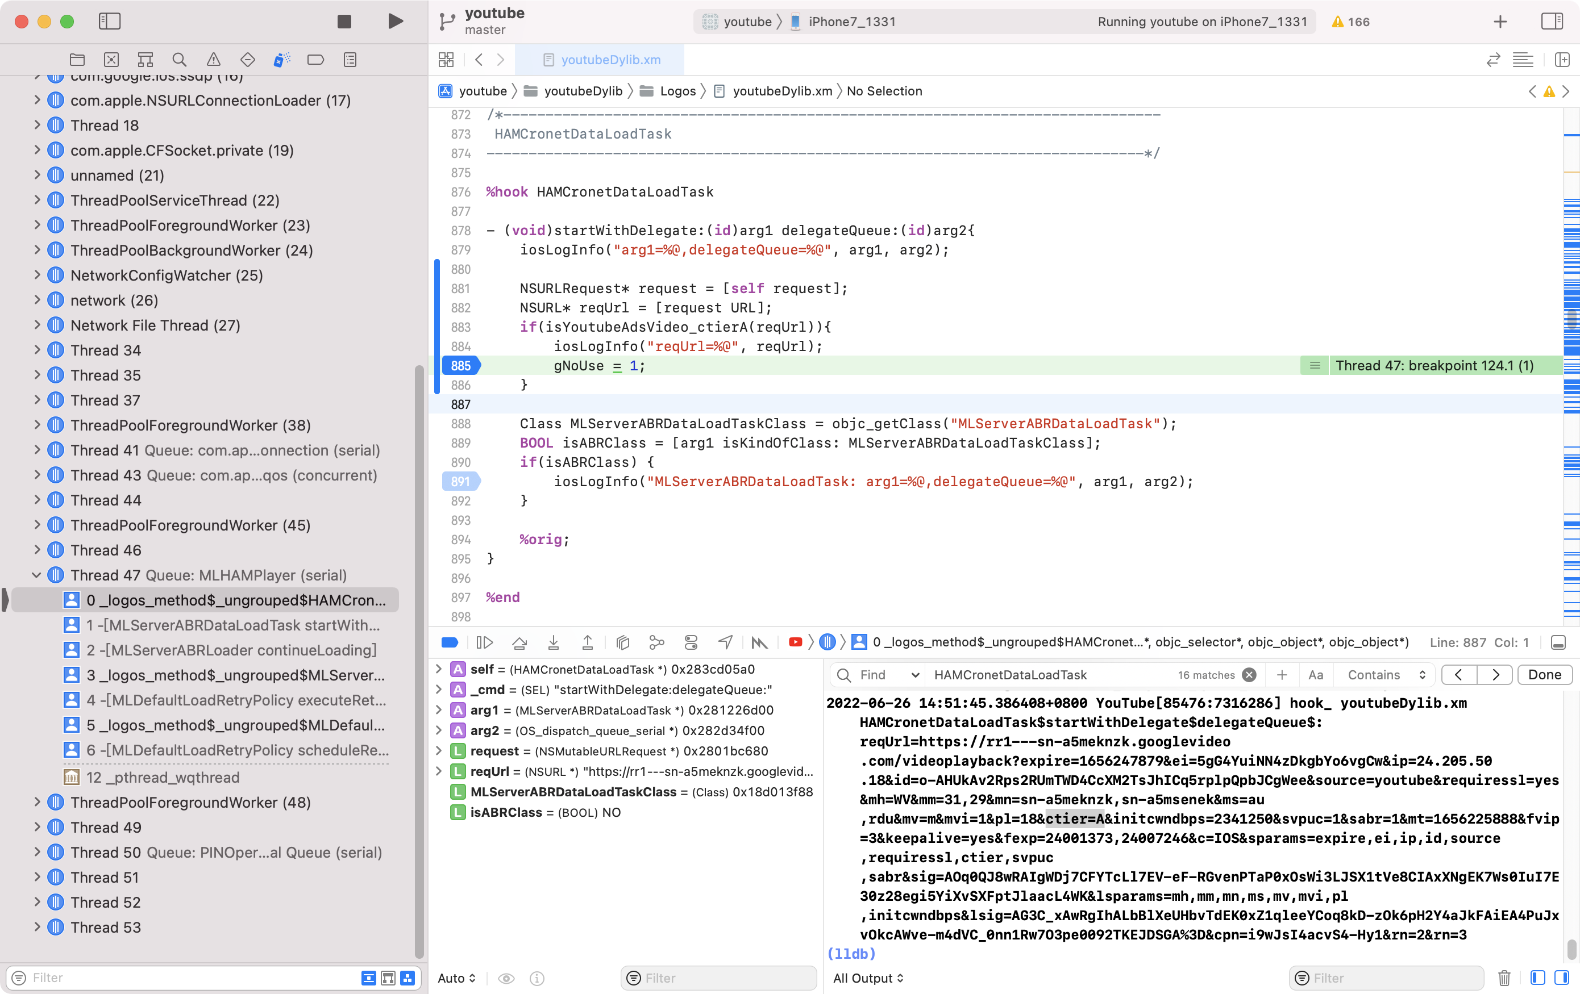Go to previous search match
Image resolution: width=1580 pixels, height=994 pixels.
1458,675
